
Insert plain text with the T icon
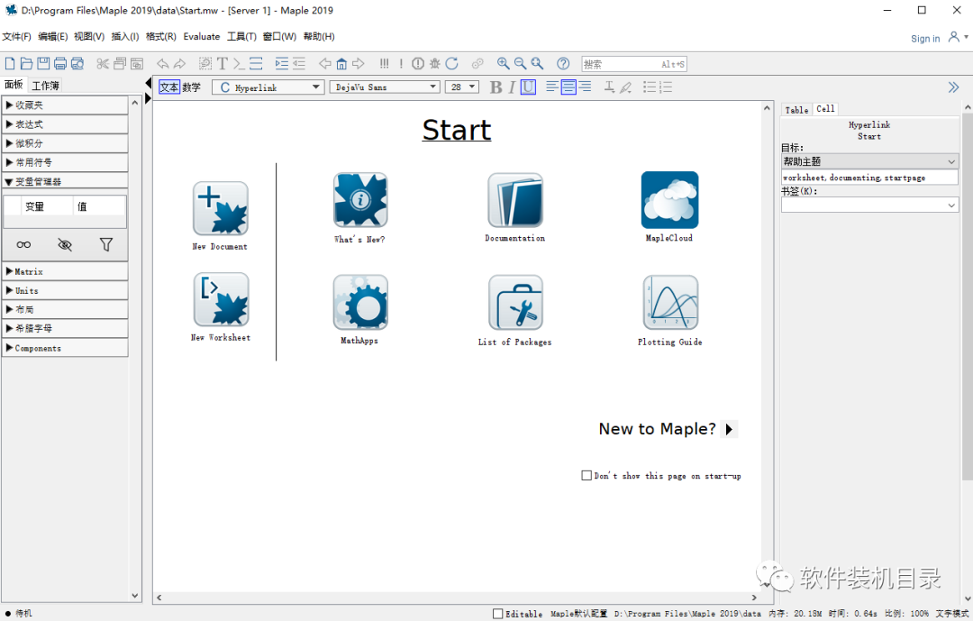pyautogui.click(x=223, y=63)
